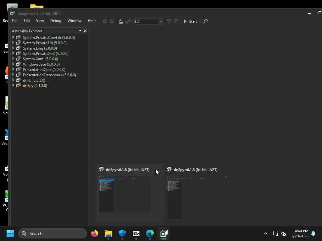Open the View menu

[40, 21]
